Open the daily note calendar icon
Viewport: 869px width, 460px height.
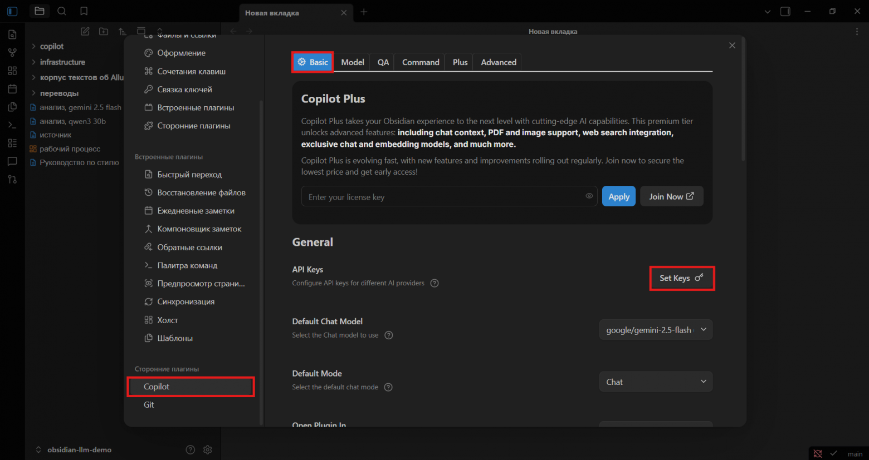point(12,89)
